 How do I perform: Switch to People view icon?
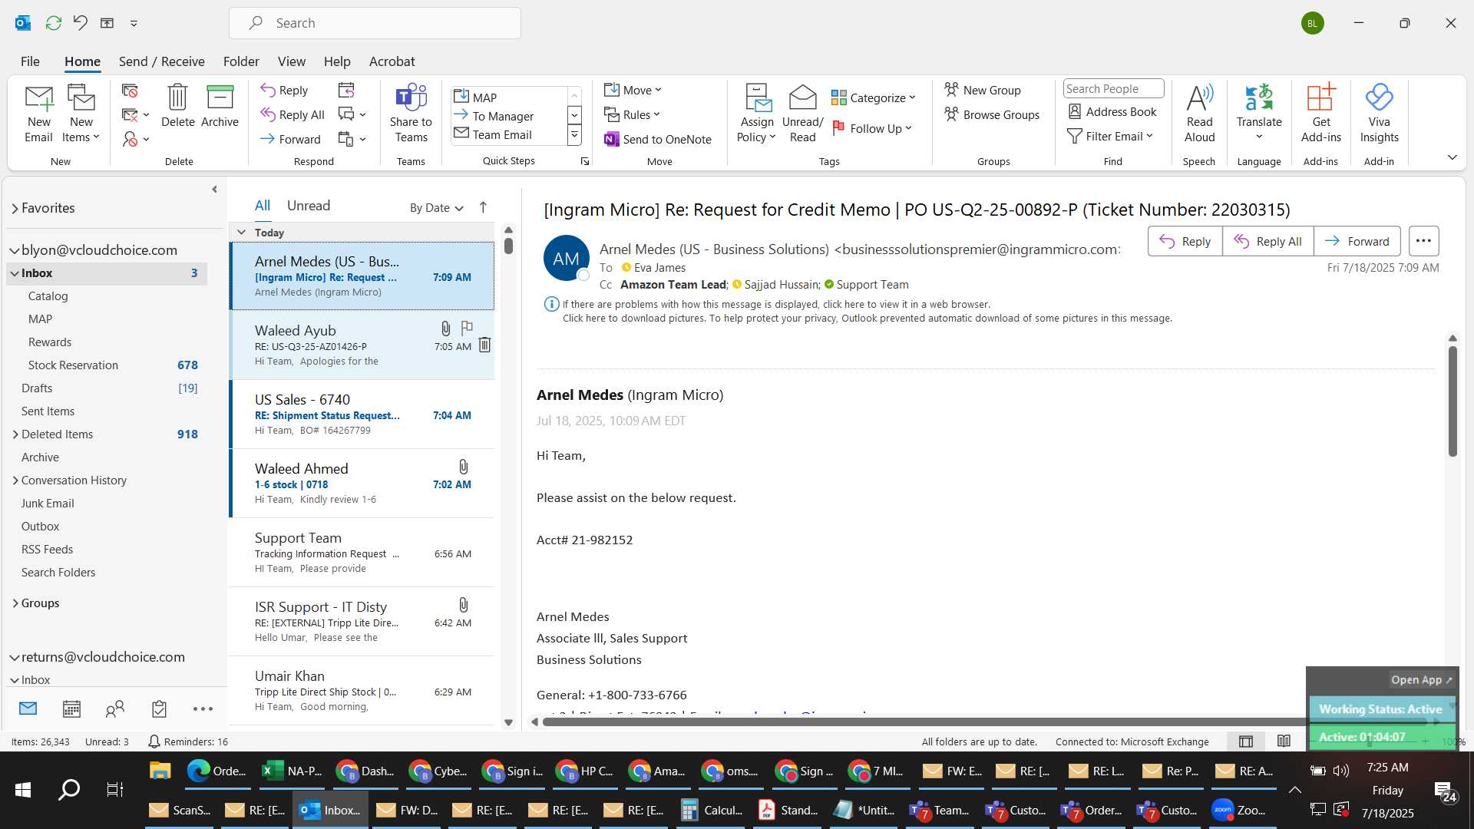click(x=115, y=708)
